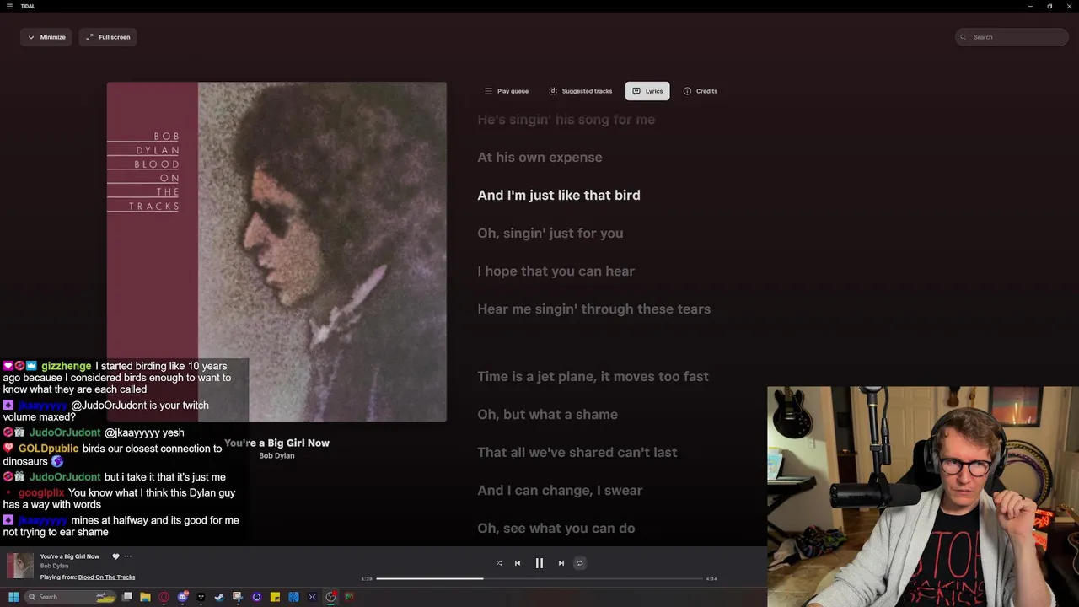Click the Windows taskbar search box
The height and width of the screenshot is (607, 1079).
pos(70,597)
